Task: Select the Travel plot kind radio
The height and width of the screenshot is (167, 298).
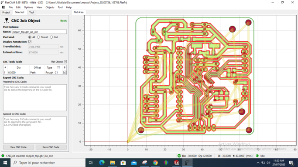Action: [x=38, y=37]
